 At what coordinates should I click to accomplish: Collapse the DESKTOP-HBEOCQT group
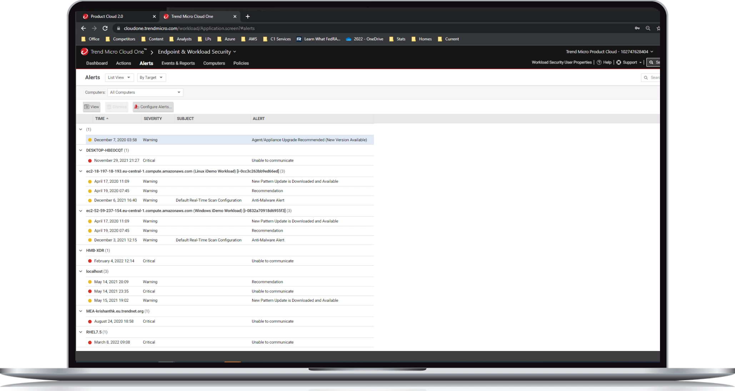tap(81, 150)
